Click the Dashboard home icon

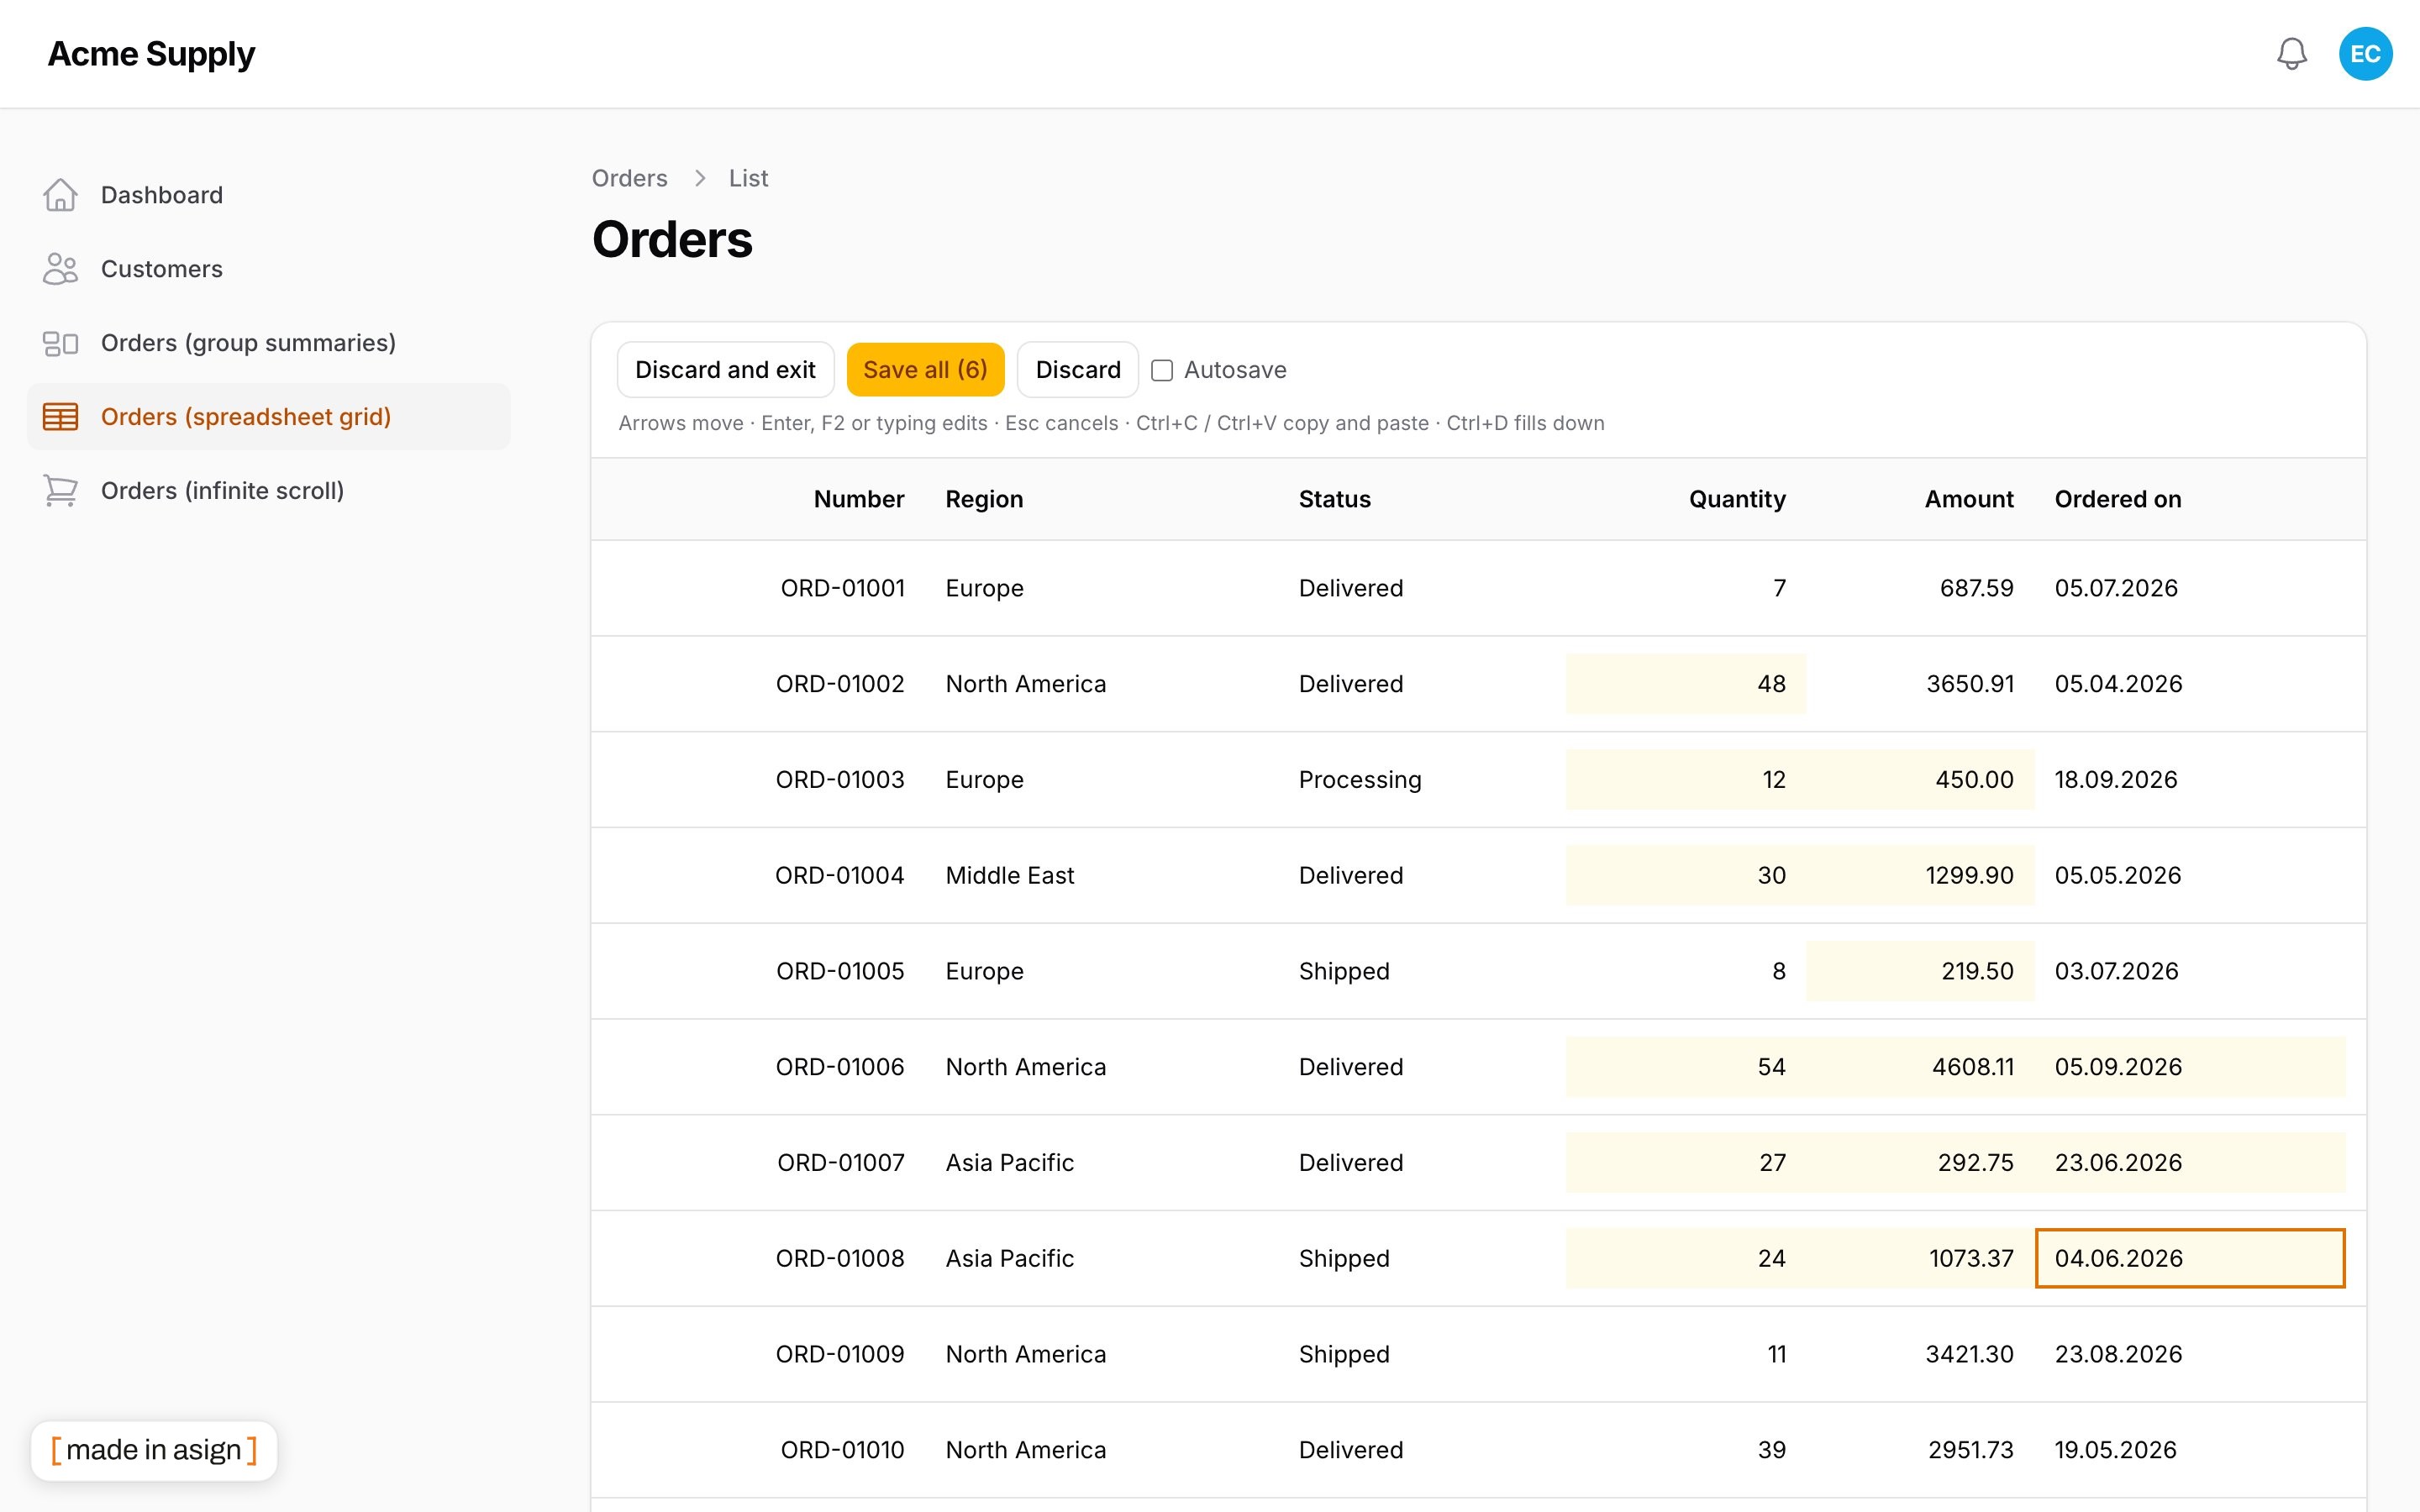pos(60,195)
